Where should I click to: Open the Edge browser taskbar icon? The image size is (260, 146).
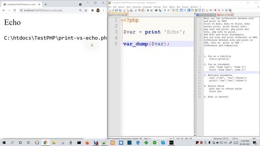[x=138, y=142]
